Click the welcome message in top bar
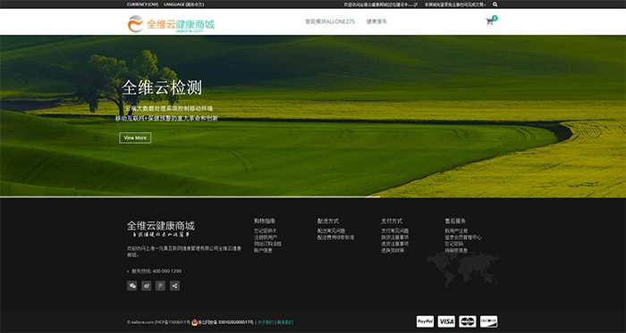 tap(381, 4)
